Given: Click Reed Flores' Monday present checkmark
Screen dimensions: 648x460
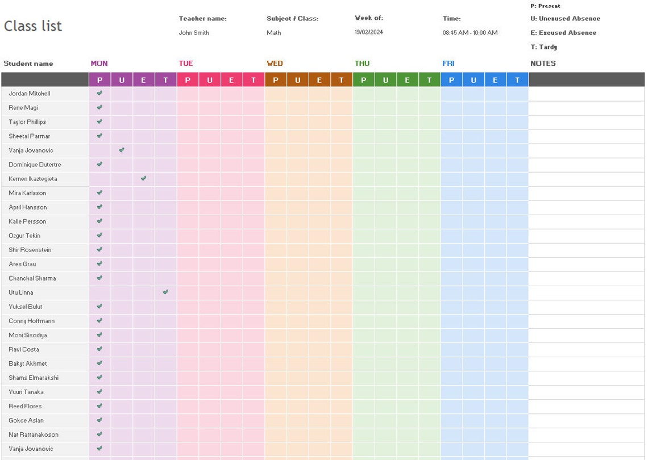Looking at the screenshot, I should tap(99, 406).
